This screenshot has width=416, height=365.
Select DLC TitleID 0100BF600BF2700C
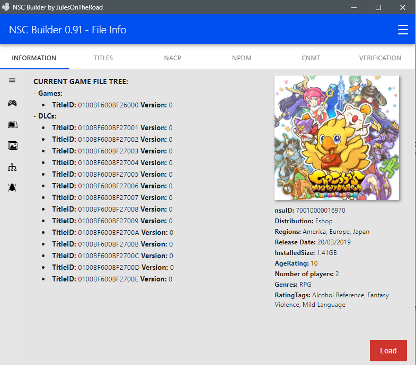(112, 256)
